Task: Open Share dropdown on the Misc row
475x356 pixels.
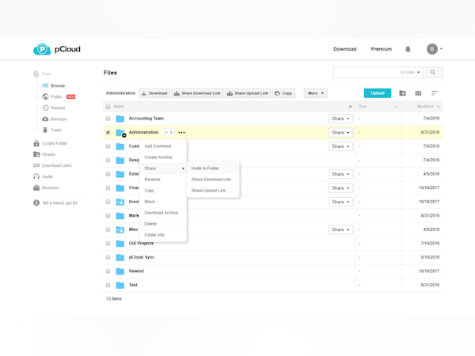Action: pyautogui.click(x=340, y=229)
